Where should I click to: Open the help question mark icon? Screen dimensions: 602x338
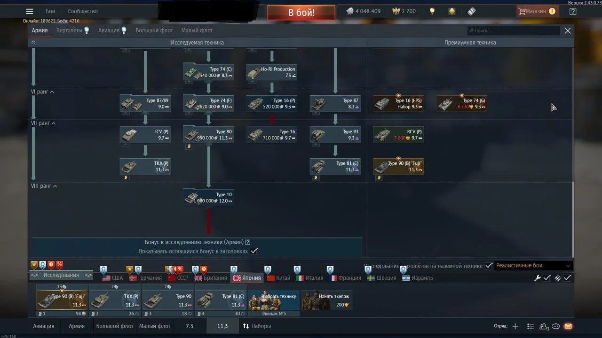572,11
